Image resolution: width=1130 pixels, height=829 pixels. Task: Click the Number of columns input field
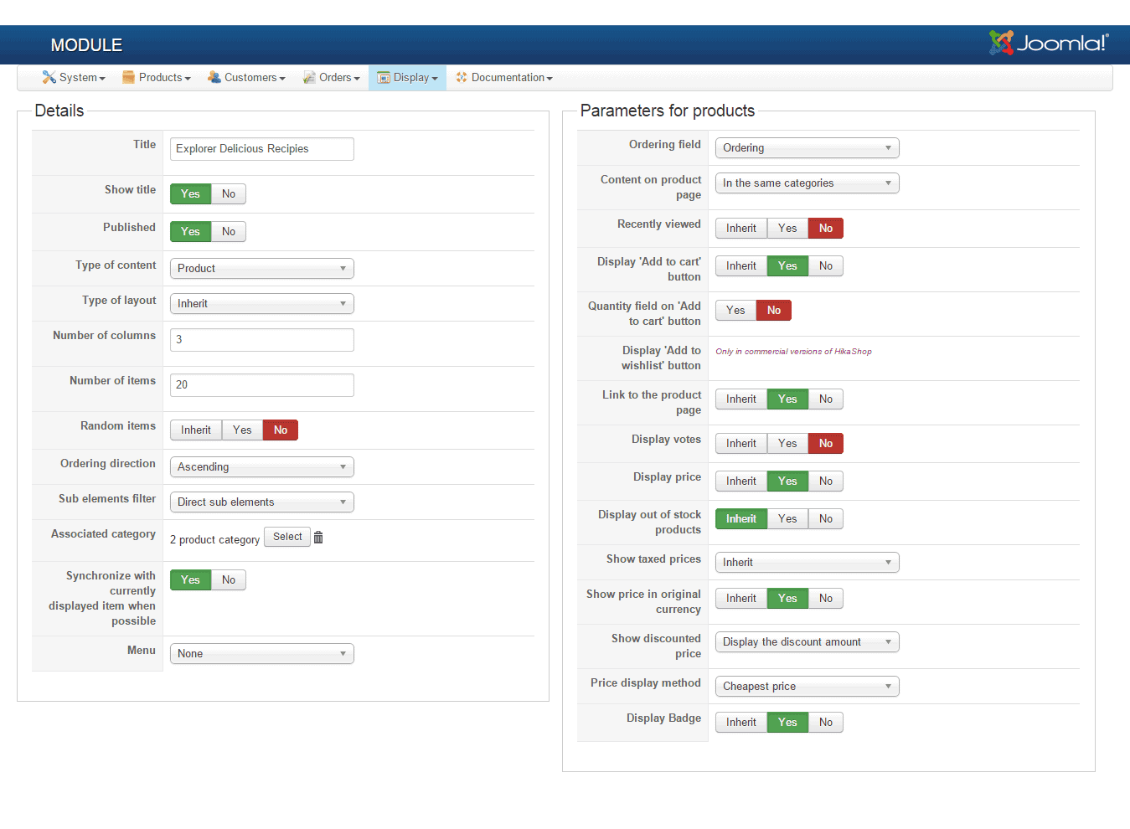tap(261, 339)
